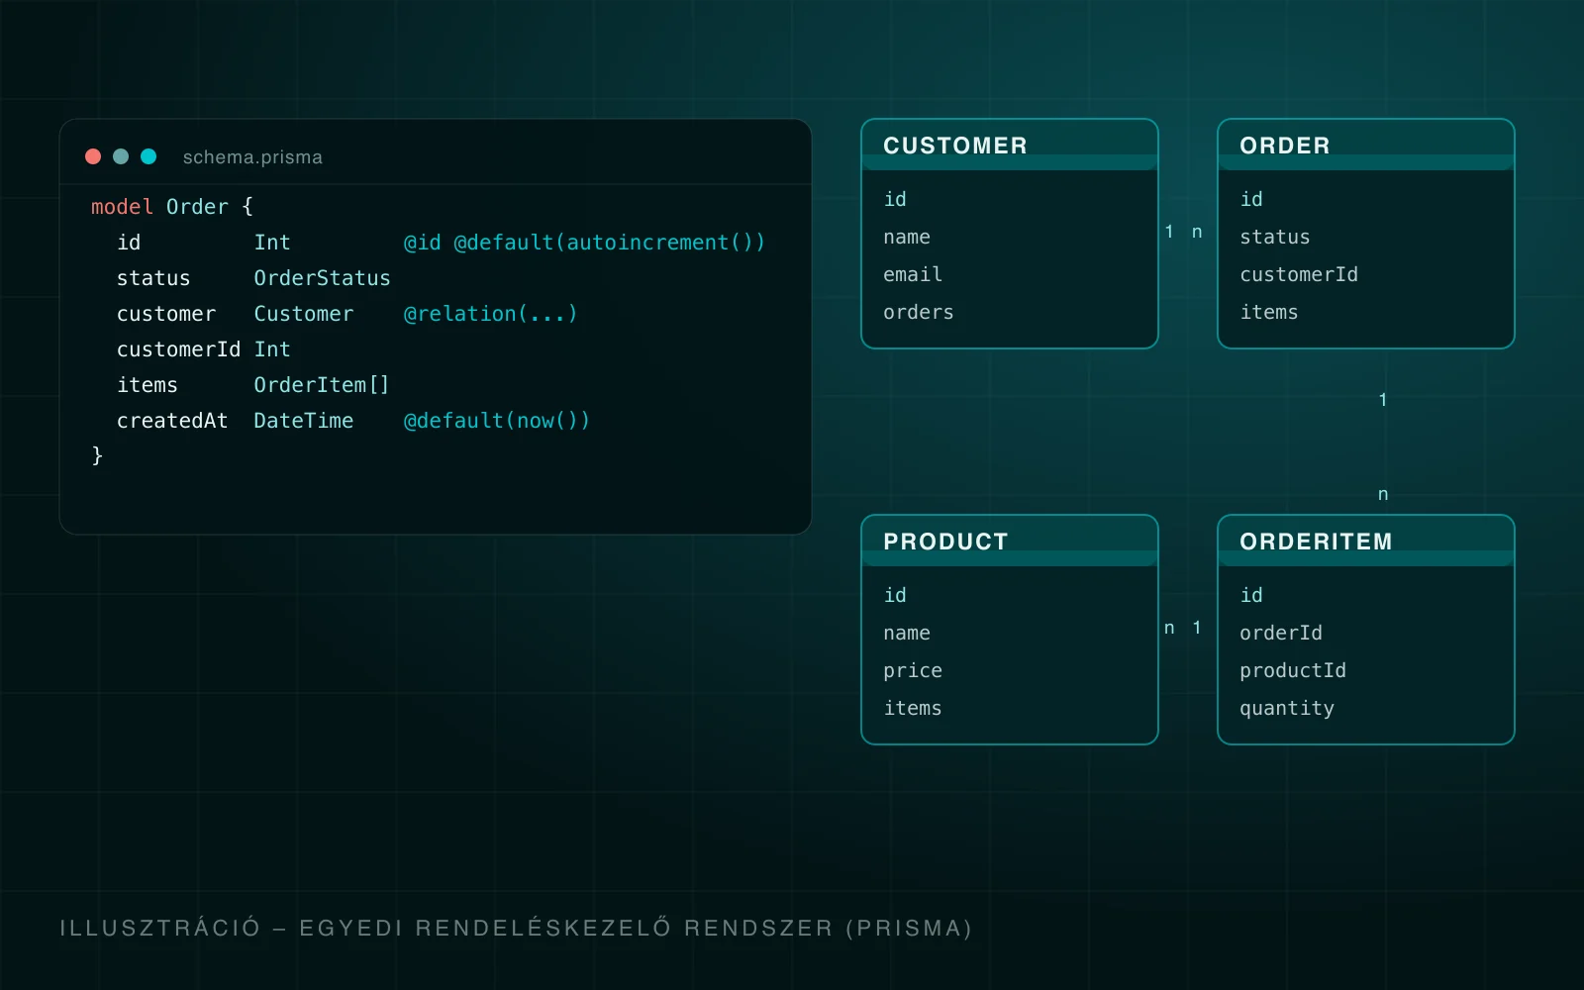Click '@id' attribute in the code

423,243
